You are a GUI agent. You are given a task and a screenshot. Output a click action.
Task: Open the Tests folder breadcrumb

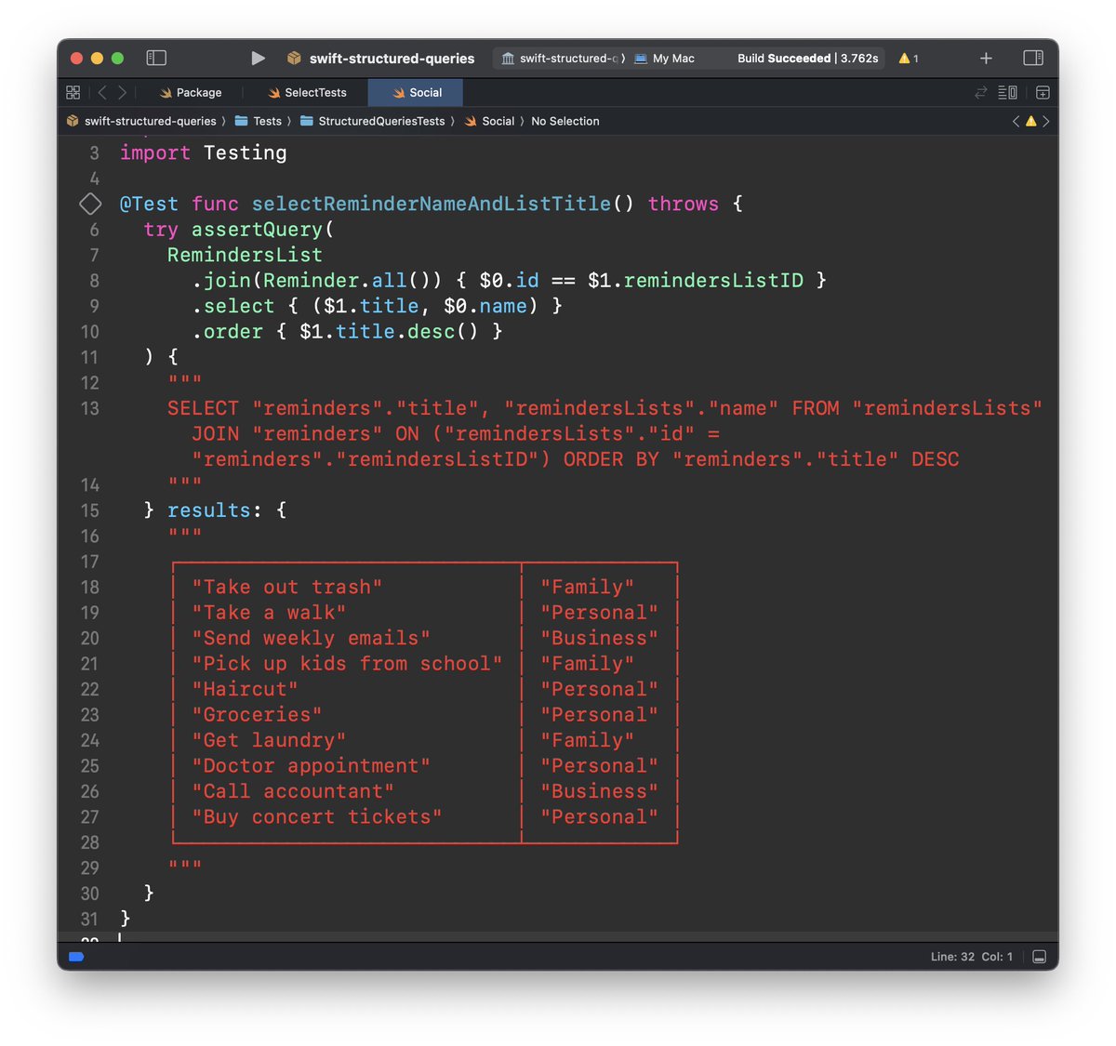click(x=259, y=121)
